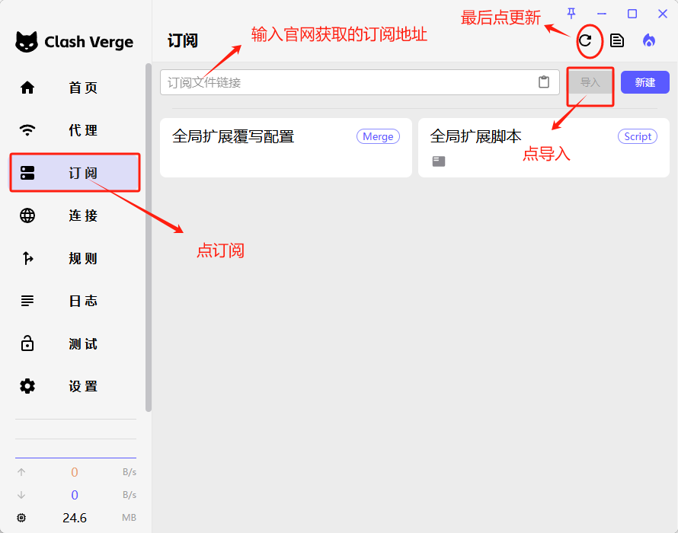678x533 pixels.
Task: Select 订阅 in the sidebar
Action: (75, 173)
